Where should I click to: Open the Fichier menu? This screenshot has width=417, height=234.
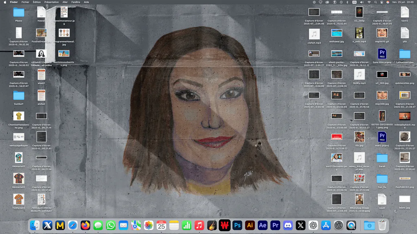pyautogui.click(x=25, y=2)
